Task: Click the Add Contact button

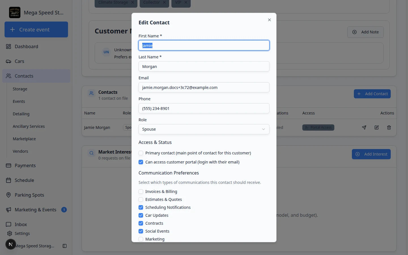Action: click(x=372, y=94)
